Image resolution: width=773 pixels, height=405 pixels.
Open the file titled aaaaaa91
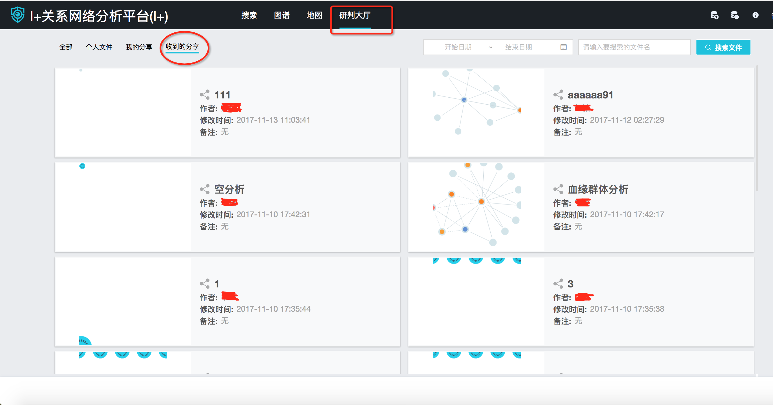point(590,95)
